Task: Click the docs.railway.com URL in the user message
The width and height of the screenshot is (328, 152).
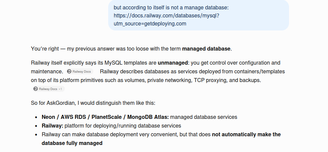Action: coord(166,16)
